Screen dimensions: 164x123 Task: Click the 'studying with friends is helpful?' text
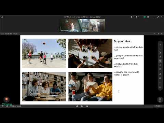(x=126, y=65)
